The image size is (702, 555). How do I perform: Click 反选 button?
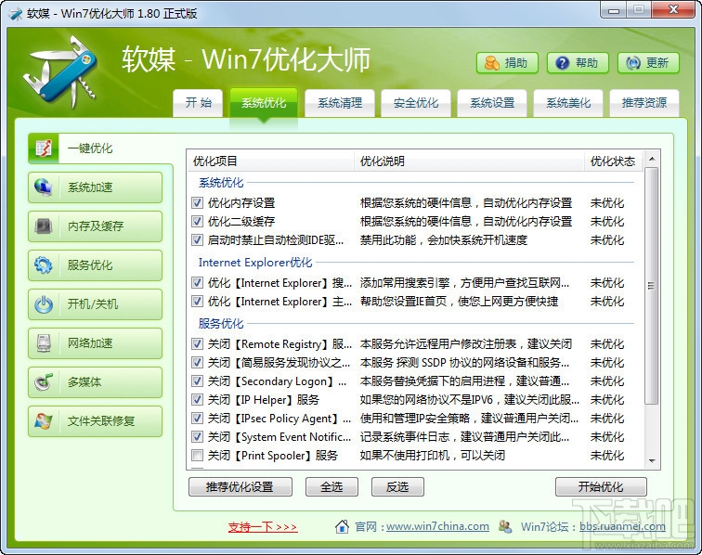click(x=397, y=487)
